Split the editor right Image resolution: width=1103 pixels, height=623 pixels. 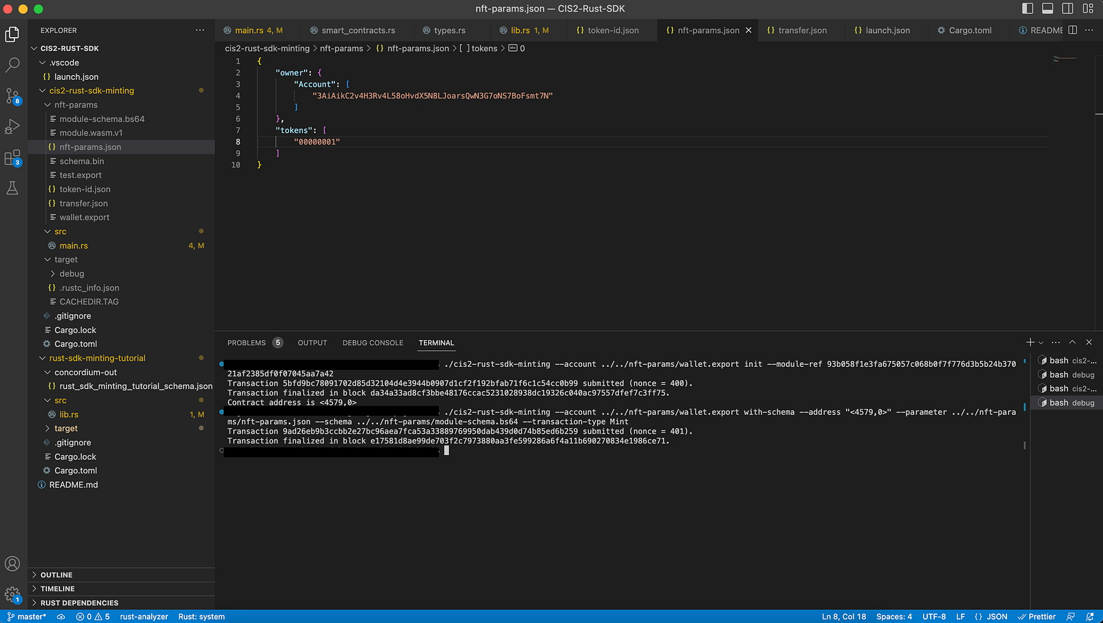1073,30
